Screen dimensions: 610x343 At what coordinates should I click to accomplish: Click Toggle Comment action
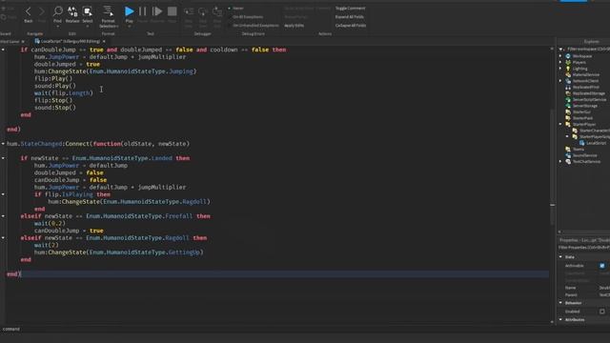tap(350, 9)
